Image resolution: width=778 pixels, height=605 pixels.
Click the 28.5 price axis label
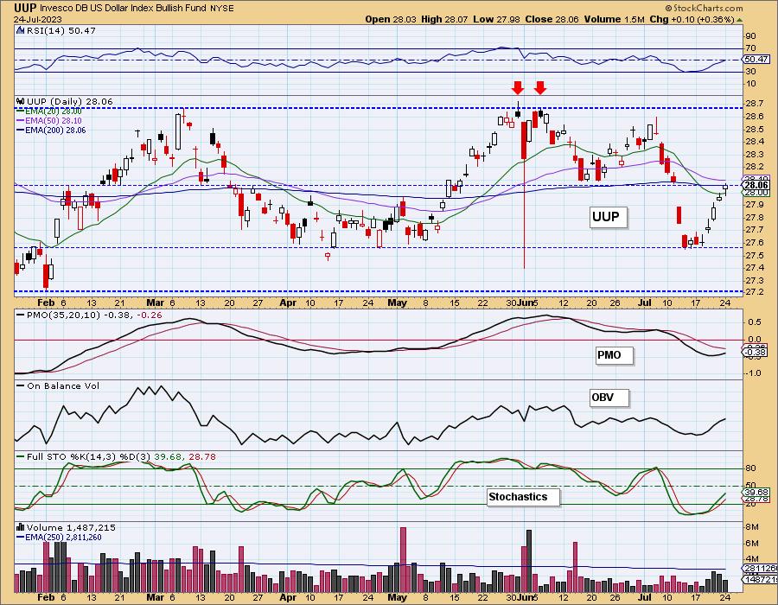pyautogui.click(x=754, y=129)
